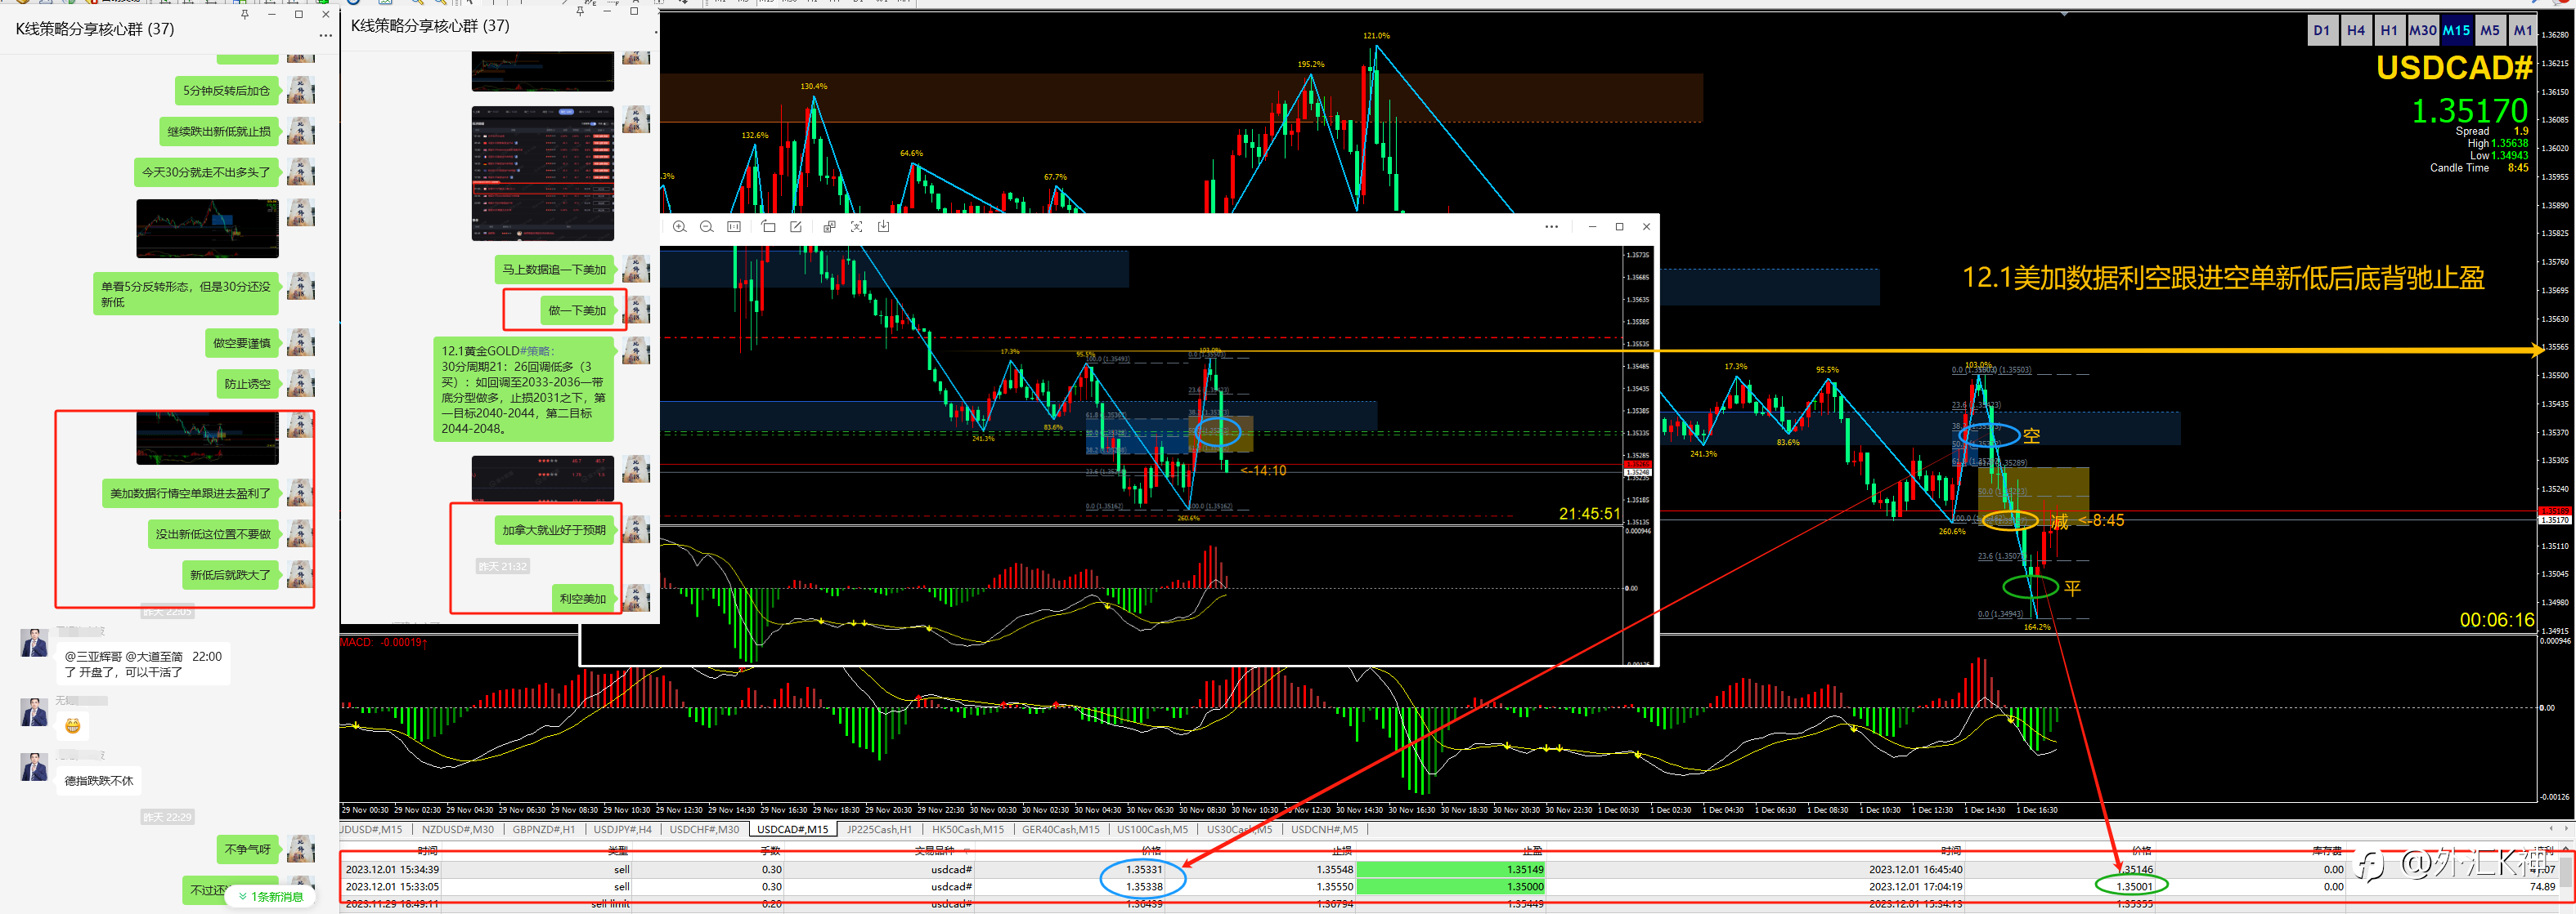2576x914 pixels.
Task: Switch chart to H1 timeframe
Action: (2389, 30)
